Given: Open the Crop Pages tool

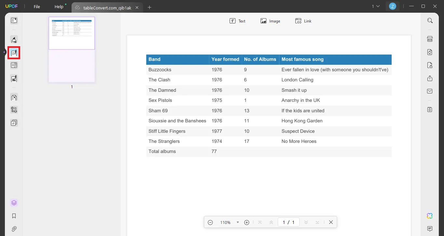Looking at the screenshot, I should pyautogui.click(x=14, y=110).
